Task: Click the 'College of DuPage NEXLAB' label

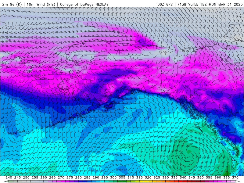Action: click(x=84, y=4)
